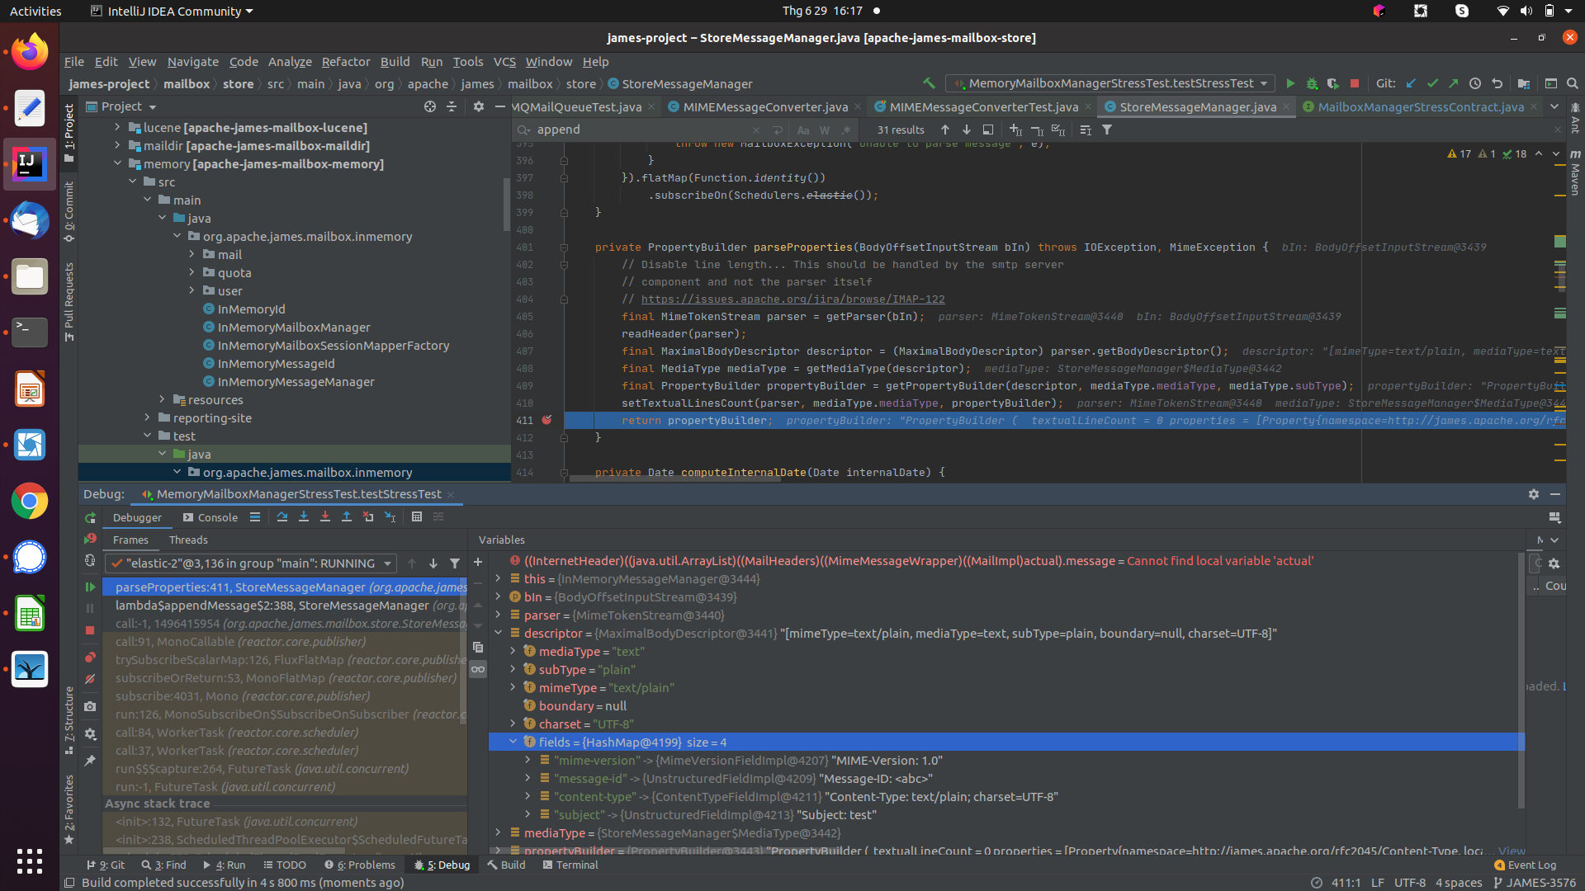This screenshot has width=1585, height=891.
Task: Expand bIn variable node
Action: click(498, 596)
